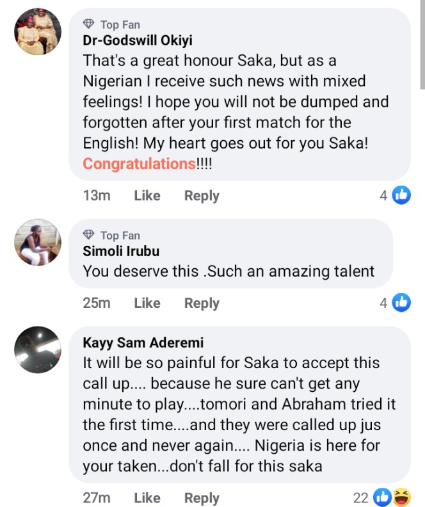
Task: Click the orange Congratulations text
Action: click(139, 164)
